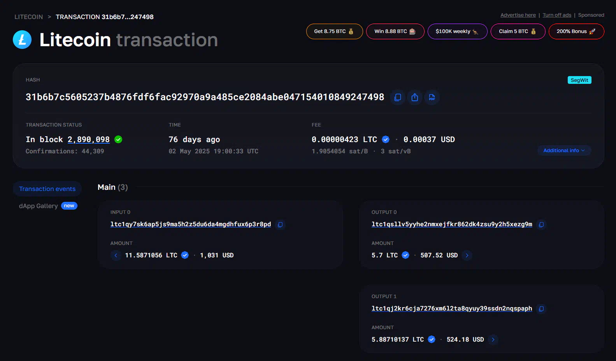Screen dimensions: 616x361
Task: Click the 11.5871056 LTC input amount
Action: click(x=151, y=255)
